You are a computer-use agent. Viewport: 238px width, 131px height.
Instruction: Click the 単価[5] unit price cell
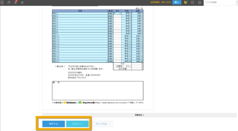[126, 23]
